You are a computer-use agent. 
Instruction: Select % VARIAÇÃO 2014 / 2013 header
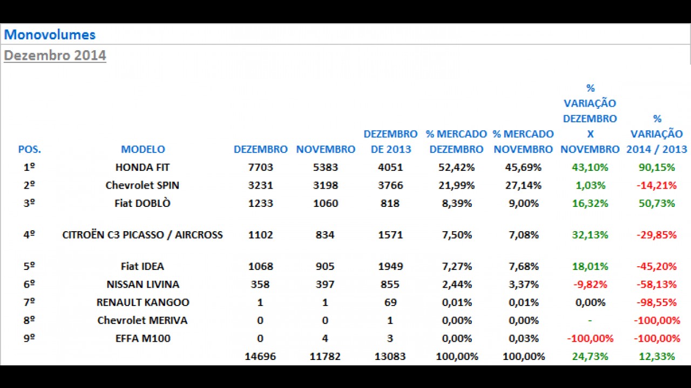(x=657, y=134)
